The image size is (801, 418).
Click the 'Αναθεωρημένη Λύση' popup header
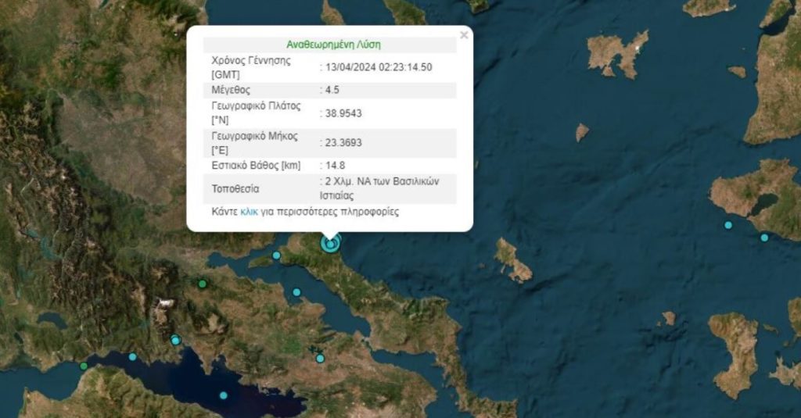(x=333, y=45)
